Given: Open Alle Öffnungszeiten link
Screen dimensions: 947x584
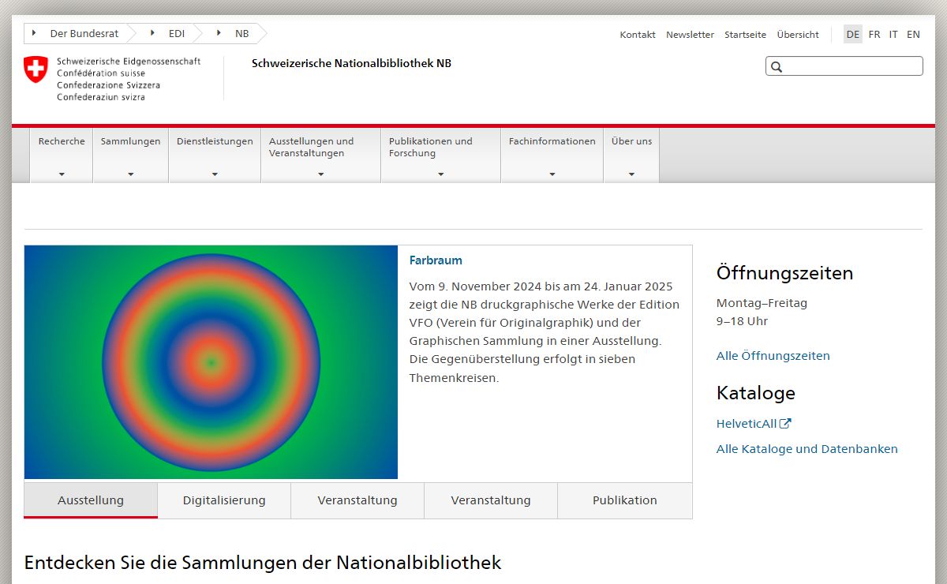Looking at the screenshot, I should click(x=773, y=356).
